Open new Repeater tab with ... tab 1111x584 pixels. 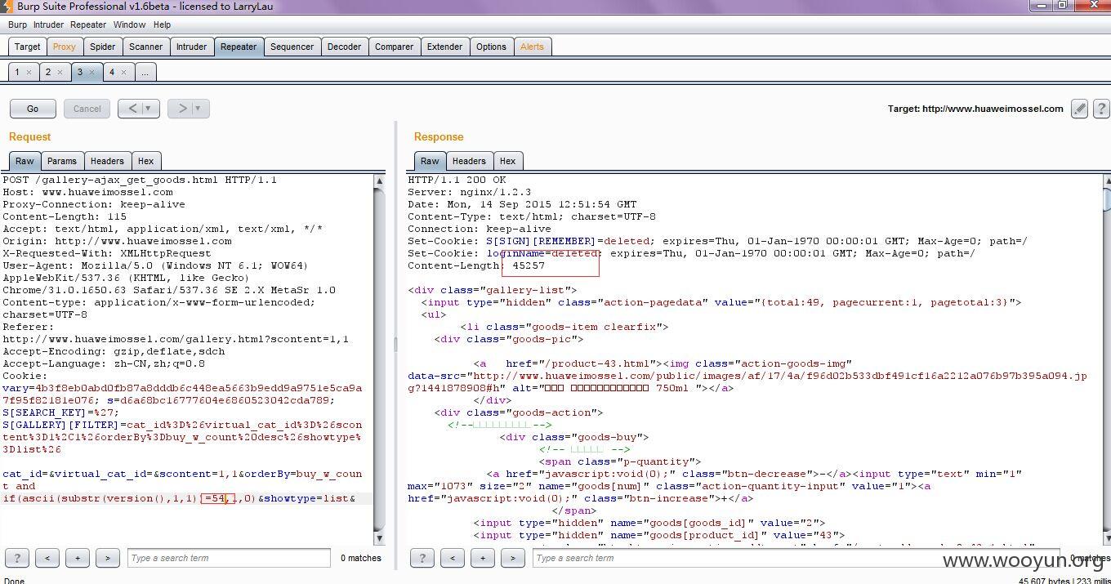[145, 72]
